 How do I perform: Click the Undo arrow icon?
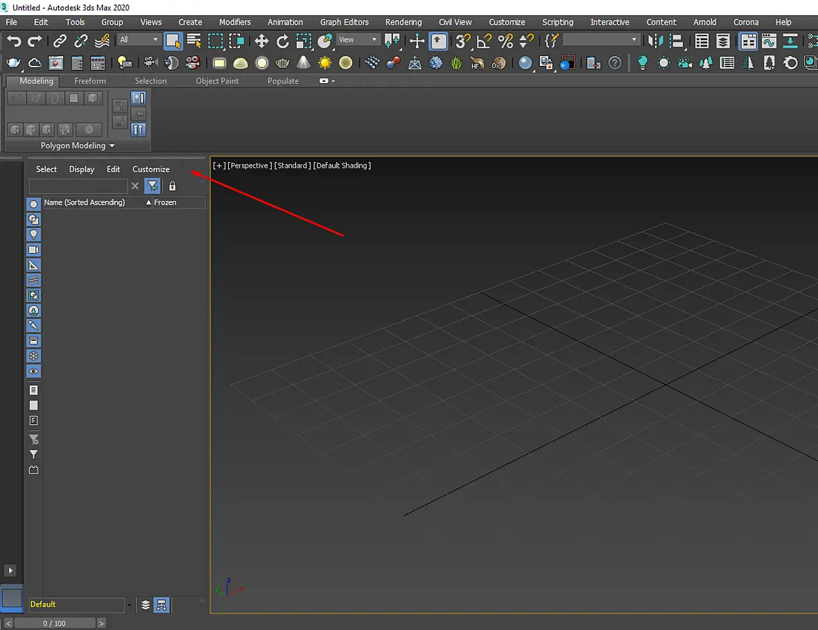click(14, 41)
